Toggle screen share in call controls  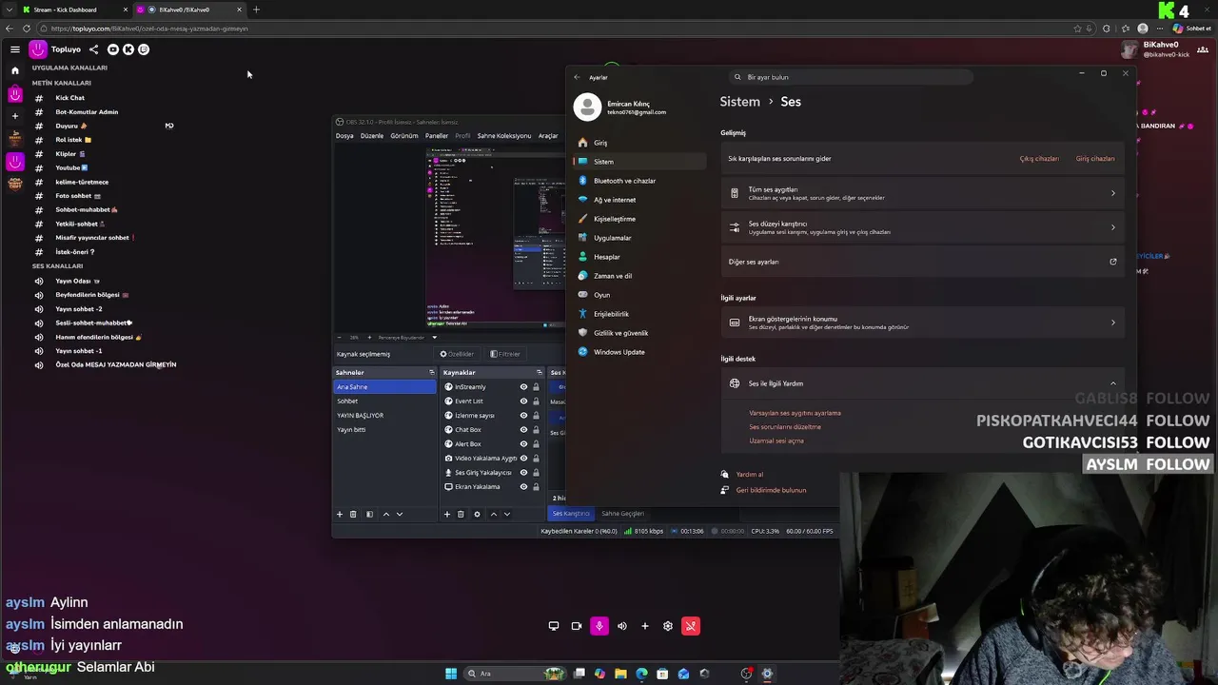554,626
